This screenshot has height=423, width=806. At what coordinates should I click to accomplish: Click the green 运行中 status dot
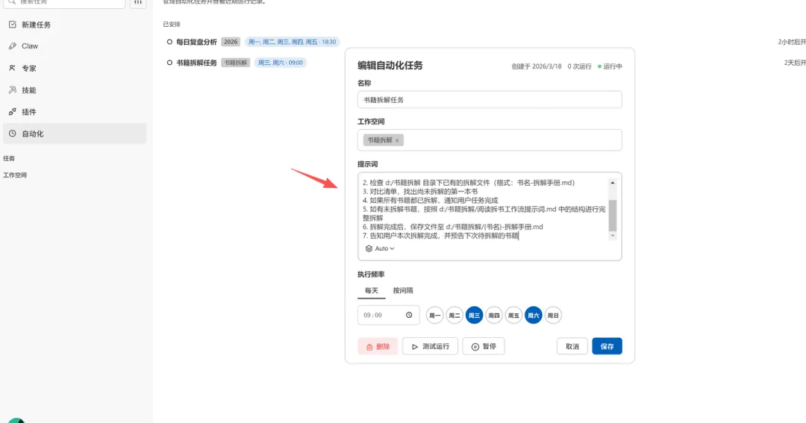click(x=599, y=66)
